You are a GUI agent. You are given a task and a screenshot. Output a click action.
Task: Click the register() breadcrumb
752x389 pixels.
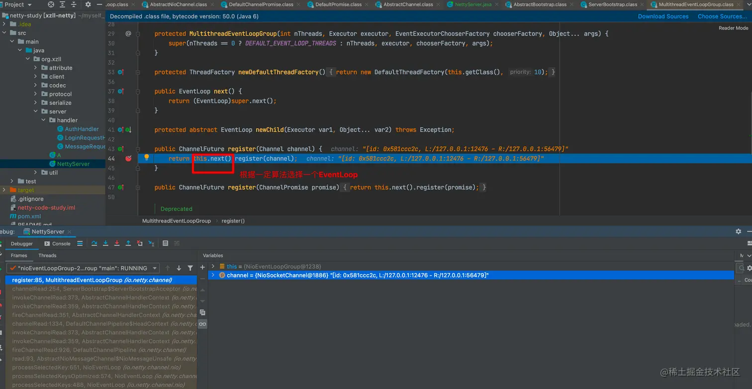point(233,221)
